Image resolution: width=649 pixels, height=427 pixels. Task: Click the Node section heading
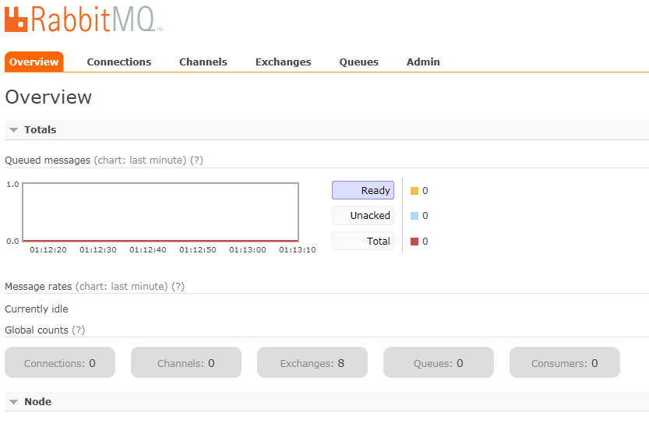tap(37, 402)
